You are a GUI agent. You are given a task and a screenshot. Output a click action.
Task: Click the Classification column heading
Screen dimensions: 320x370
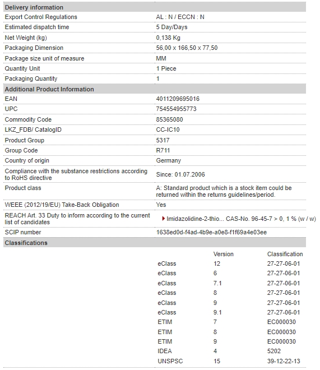tap(285, 254)
